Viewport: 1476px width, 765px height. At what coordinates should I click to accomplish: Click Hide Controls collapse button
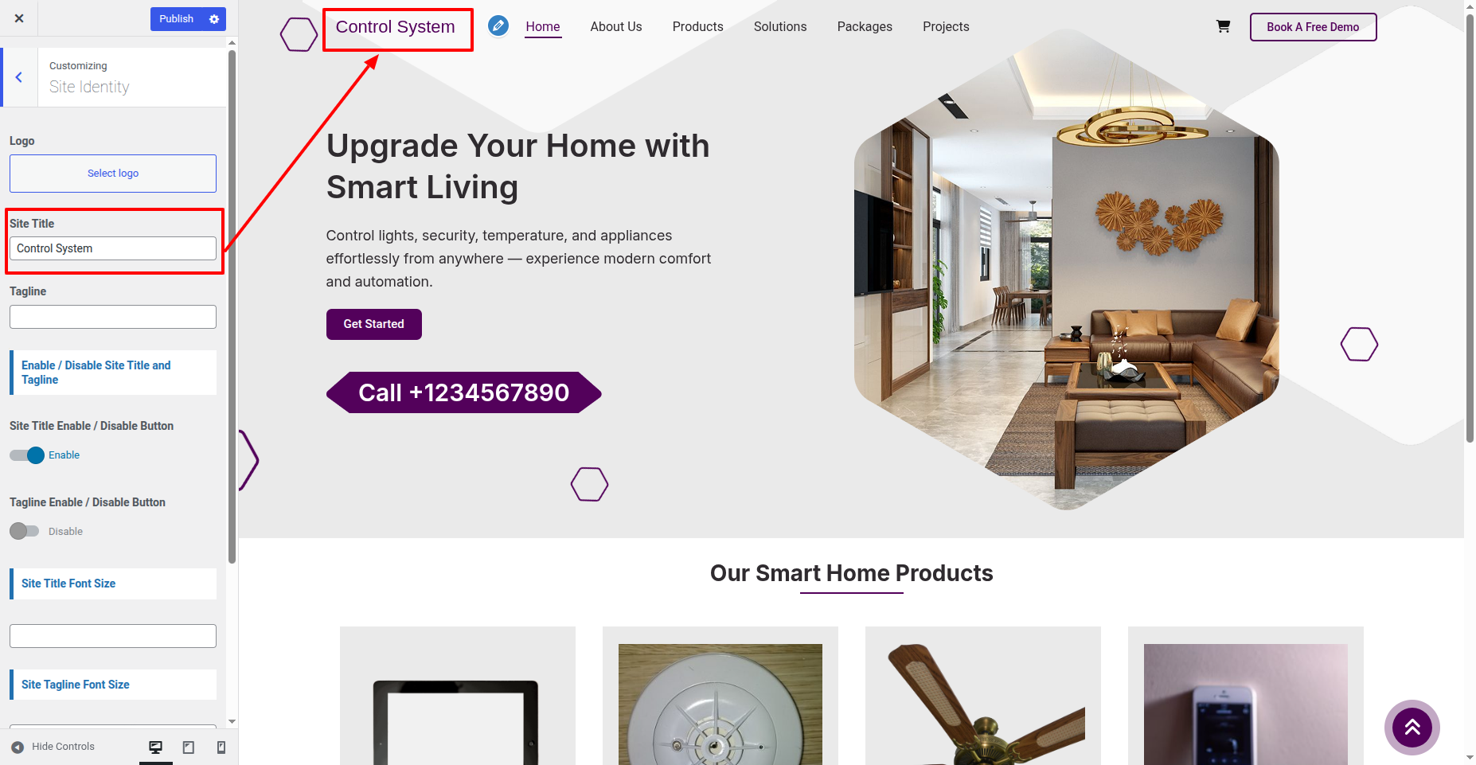[53, 747]
